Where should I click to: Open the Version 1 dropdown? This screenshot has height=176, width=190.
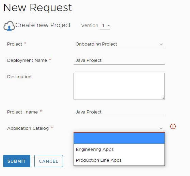click(105, 25)
